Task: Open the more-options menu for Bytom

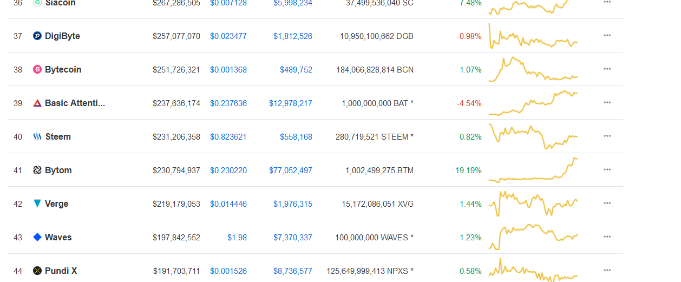Action: coord(607,170)
